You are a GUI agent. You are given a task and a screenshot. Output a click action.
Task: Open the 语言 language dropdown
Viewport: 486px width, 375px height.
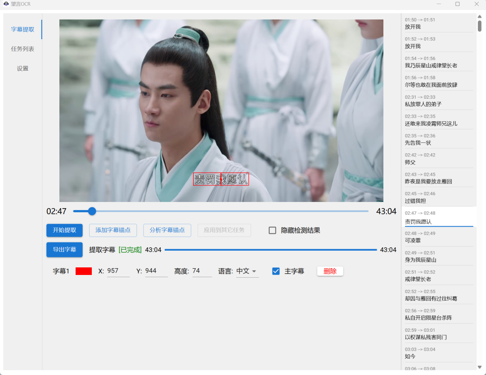(x=247, y=271)
